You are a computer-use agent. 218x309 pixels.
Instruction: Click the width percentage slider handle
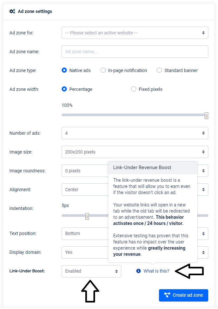point(206,115)
